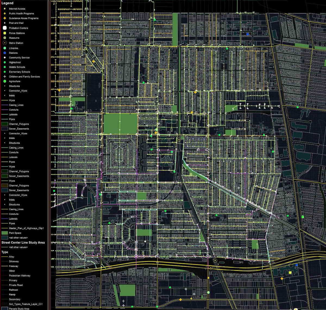Select the Driveway legend label
This screenshot has width=326, height=310.
tap(14, 261)
